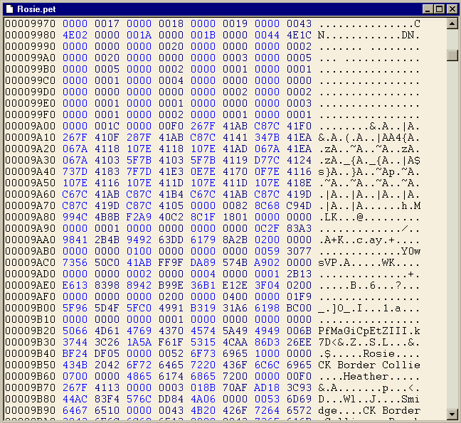Click the offset 00009A00 row label

tap(30, 127)
